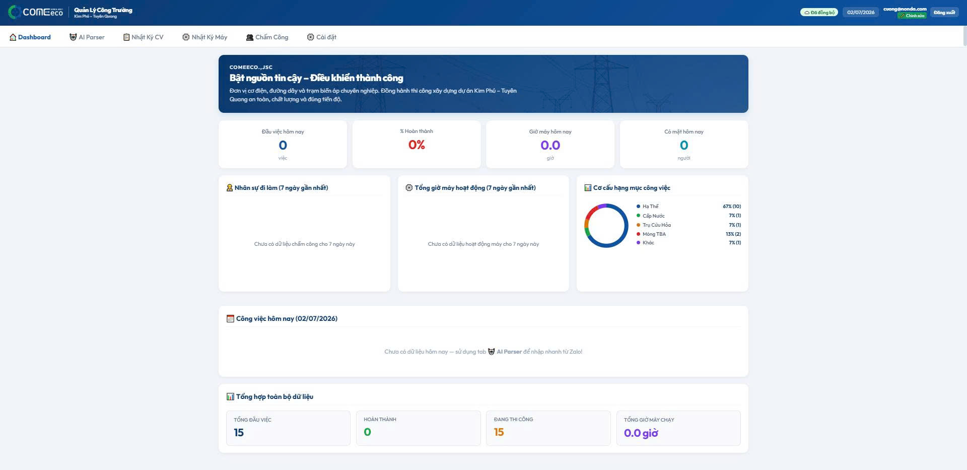The image size is (967, 470).
Task: Click the Dashboard house icon
Action: [x=13, y=37]
